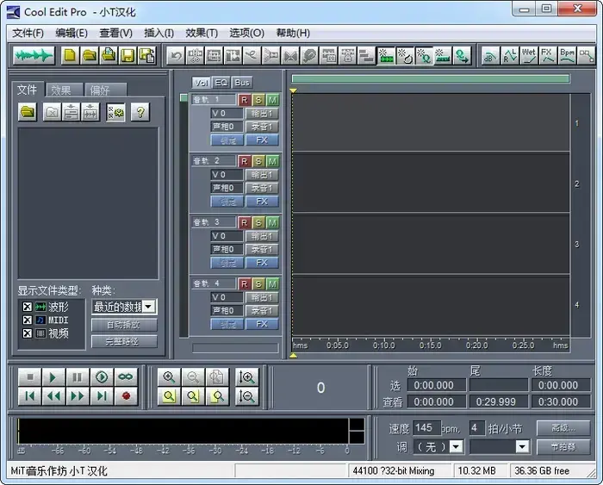This screenshot has height=485, width=603.
Task: Click the save session floppy icon
Action: click(128, 56)
